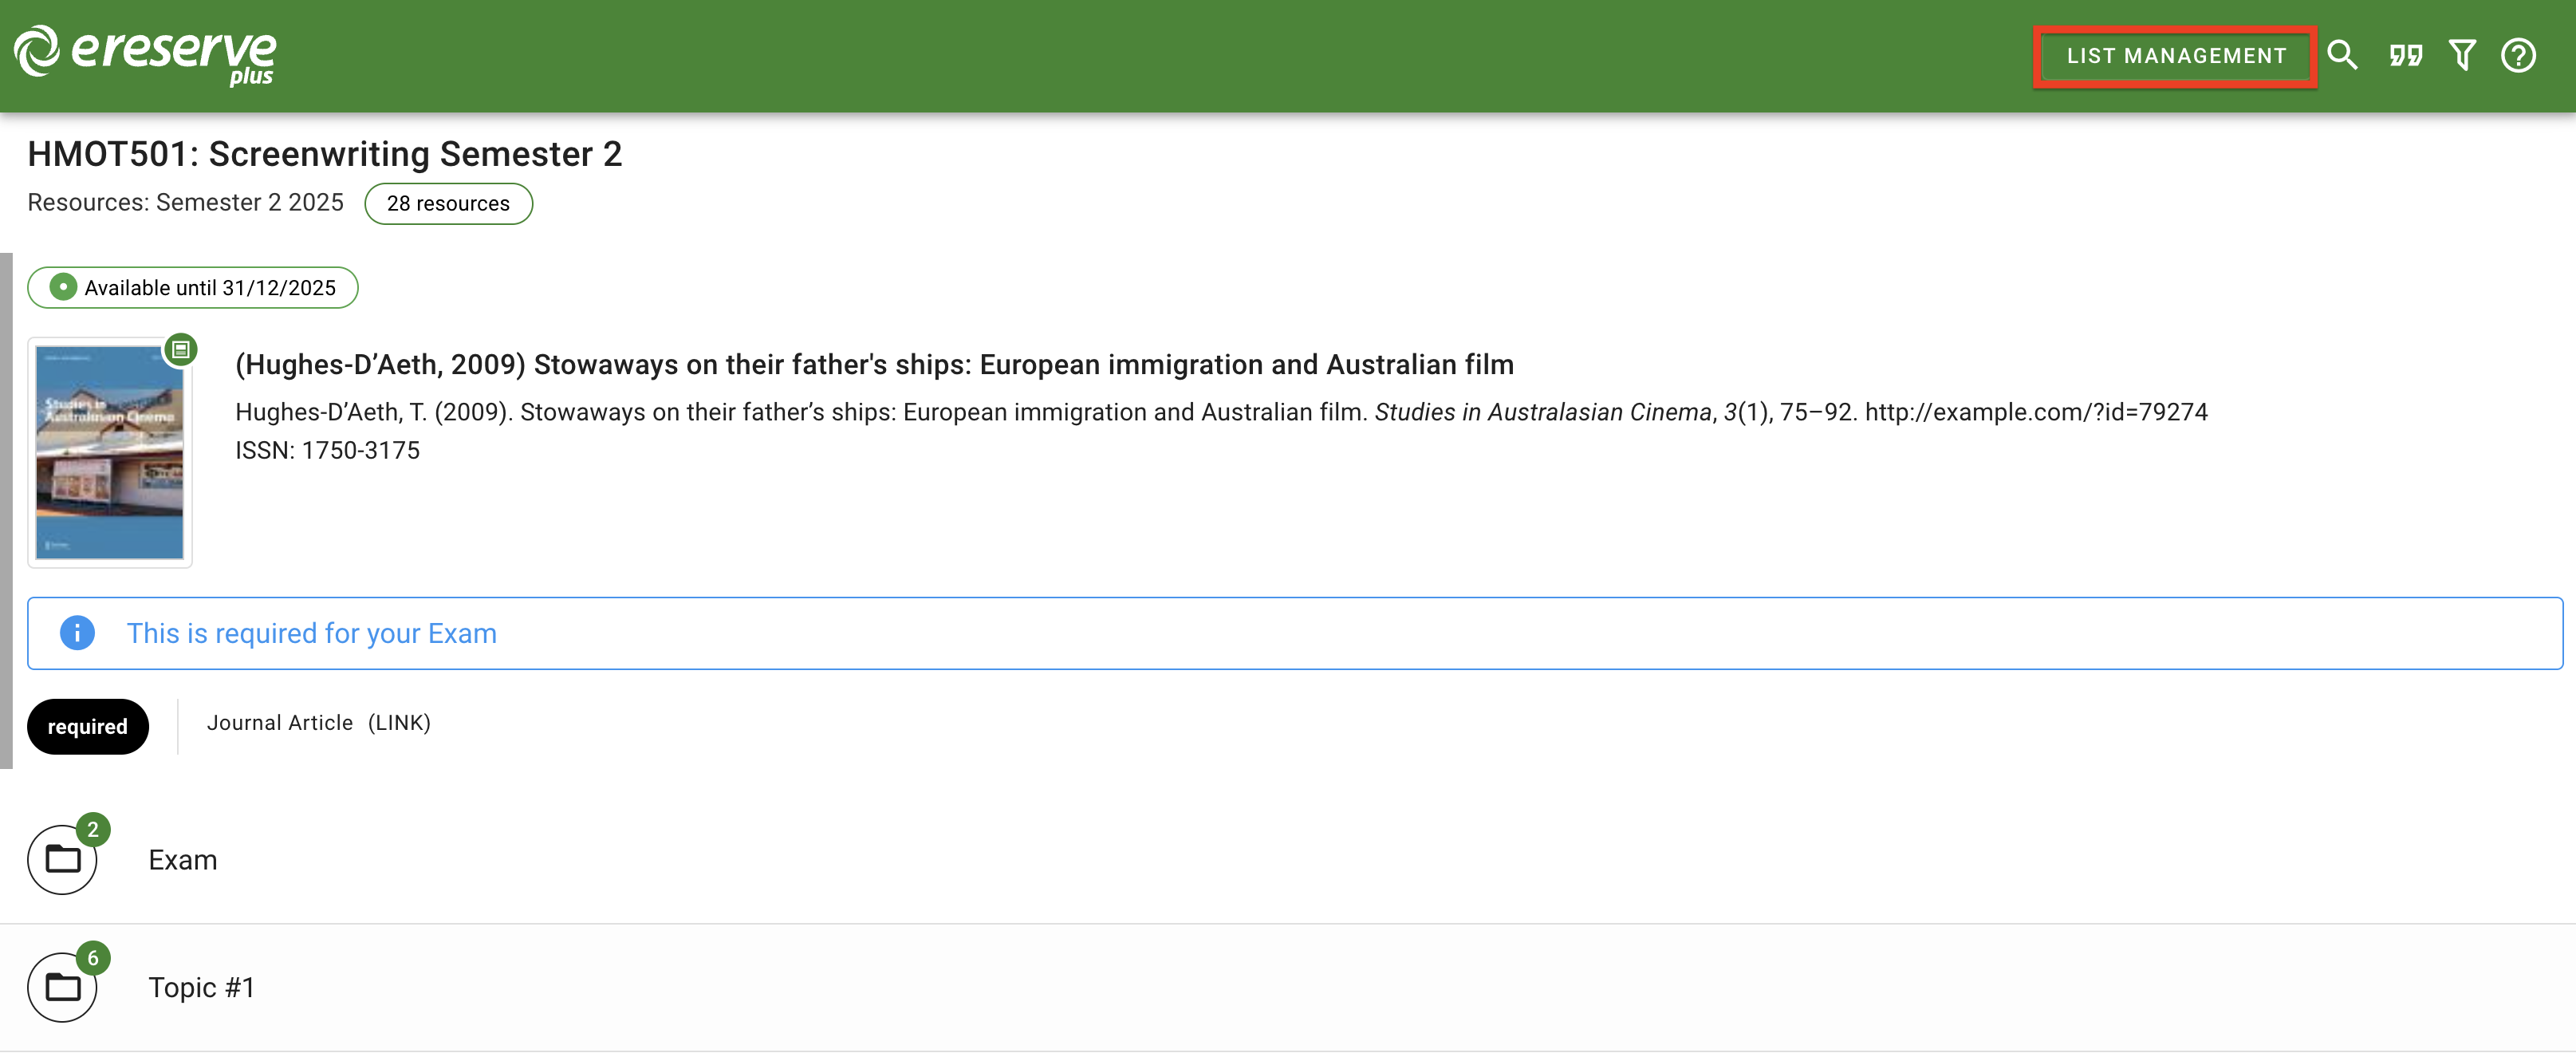Expand the Topic #1 section
The height and width of the screenshot is (1053, 2576).
tap(201, 988)
